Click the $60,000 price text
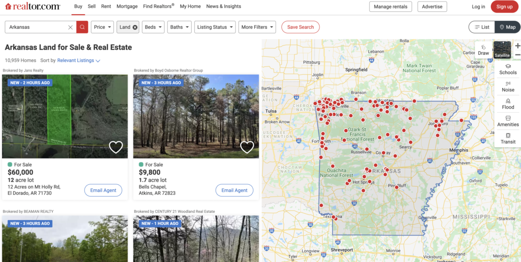The image size is (521, 262). pyautogui.click(x=20, y=173)
